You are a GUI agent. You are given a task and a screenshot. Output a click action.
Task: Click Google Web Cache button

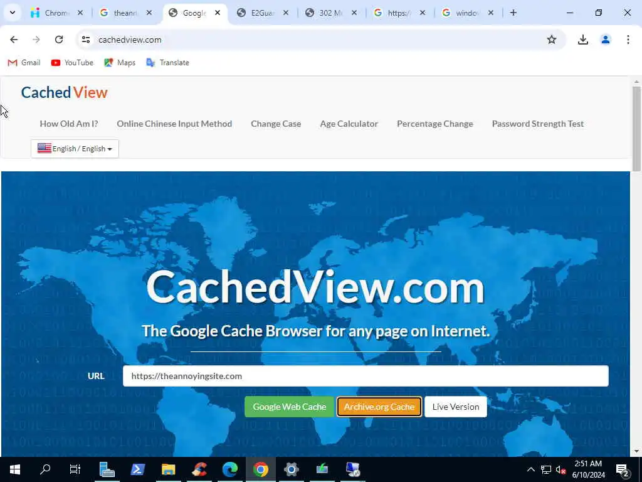coord(290,407)
